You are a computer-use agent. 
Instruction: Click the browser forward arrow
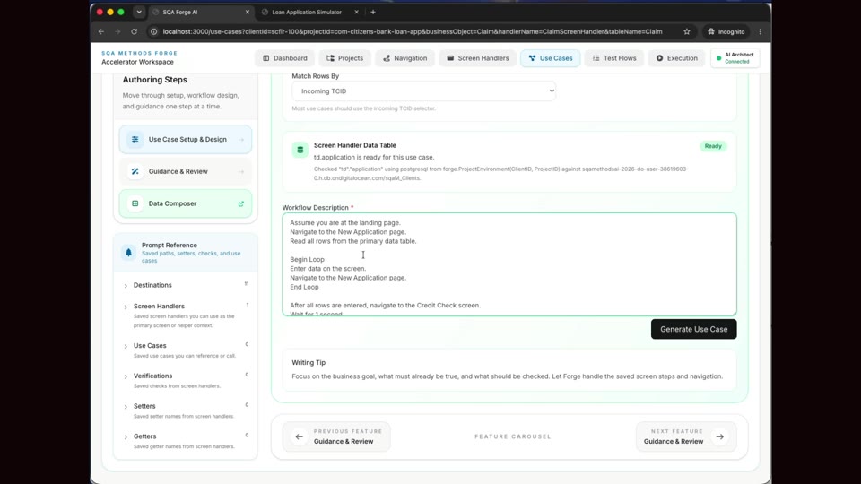(x=117, y=32)
